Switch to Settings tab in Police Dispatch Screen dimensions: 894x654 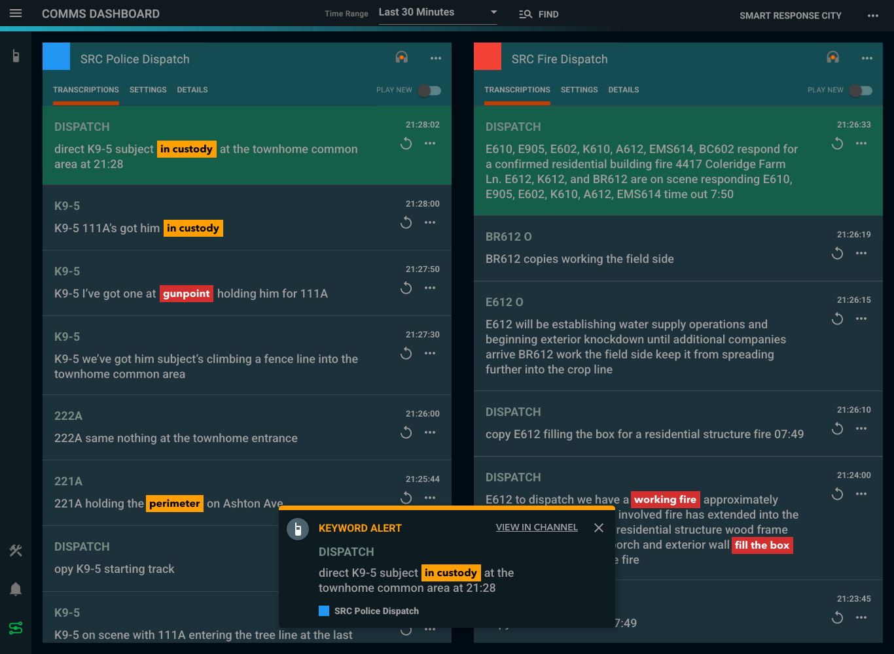point(148,90)
